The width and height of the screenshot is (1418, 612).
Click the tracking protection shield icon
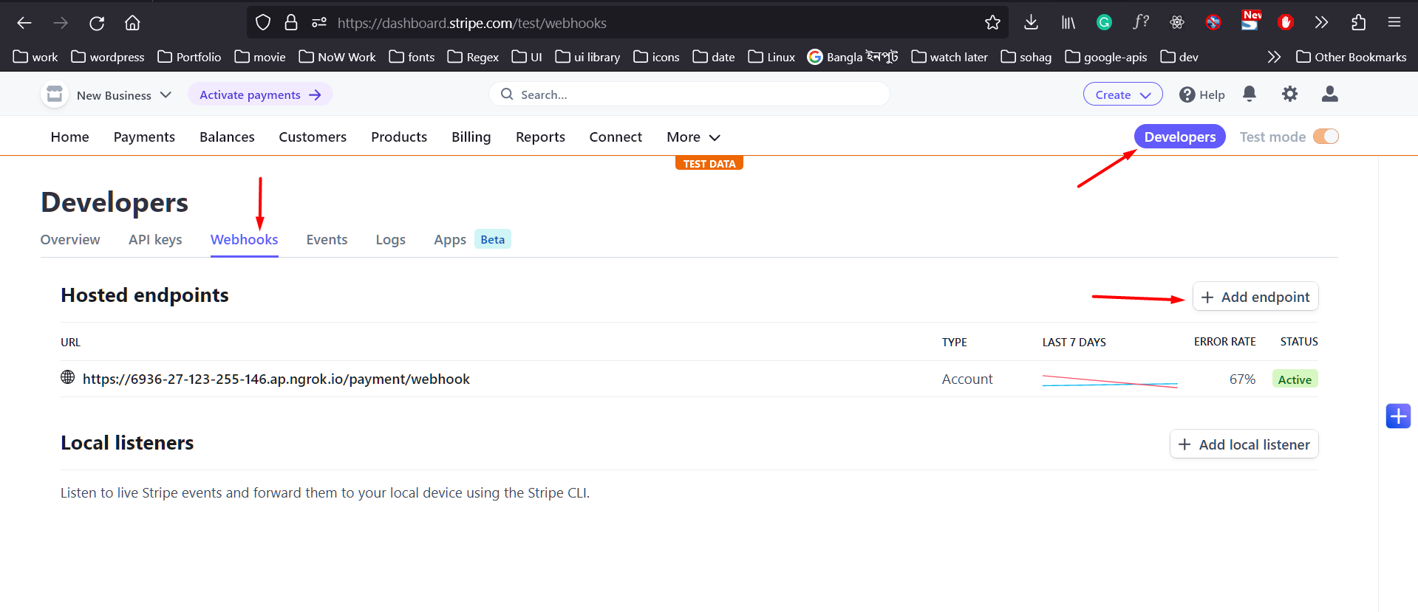[x=263, y=23]
